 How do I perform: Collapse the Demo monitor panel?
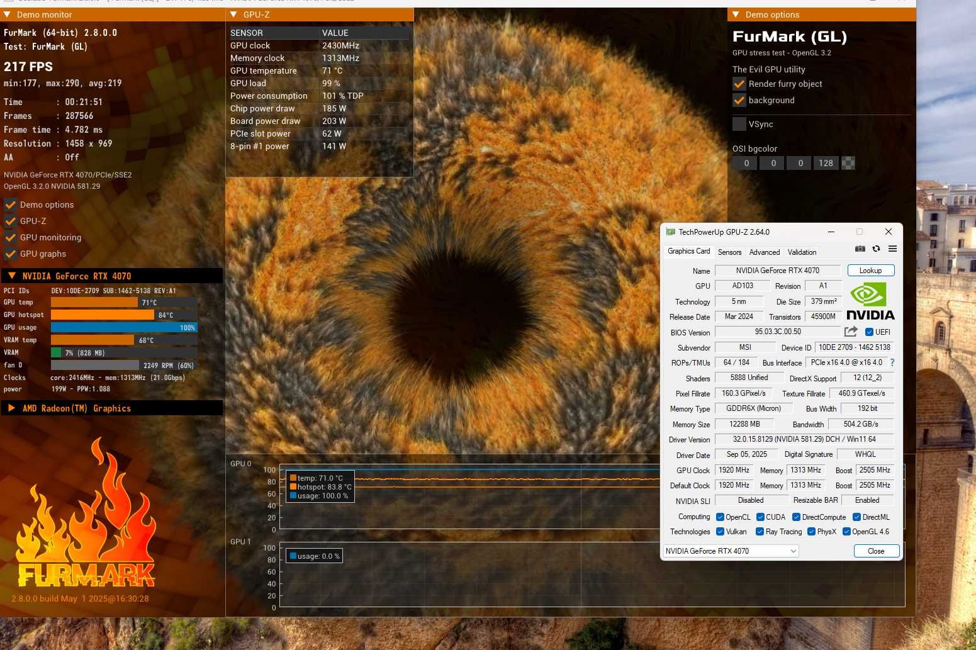(x=7, y=14)
